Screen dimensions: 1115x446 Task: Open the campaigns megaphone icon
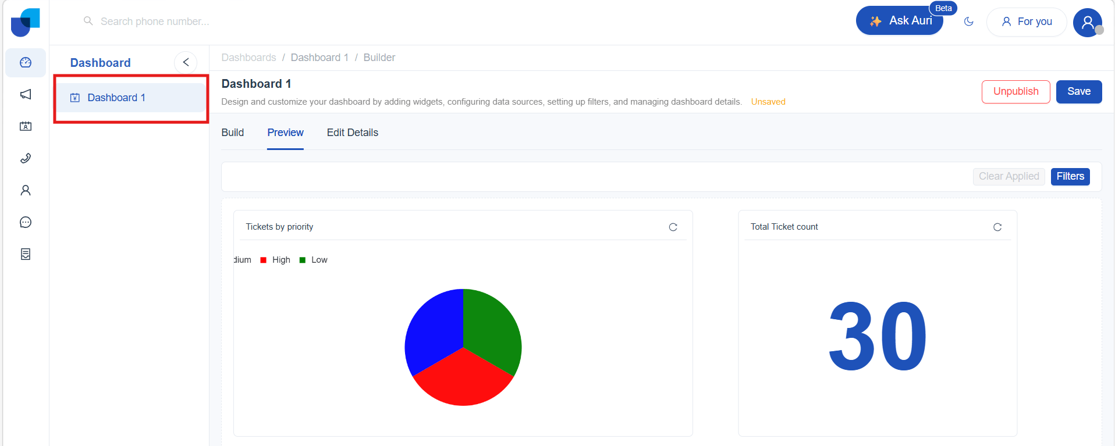(x=26, y=94)
